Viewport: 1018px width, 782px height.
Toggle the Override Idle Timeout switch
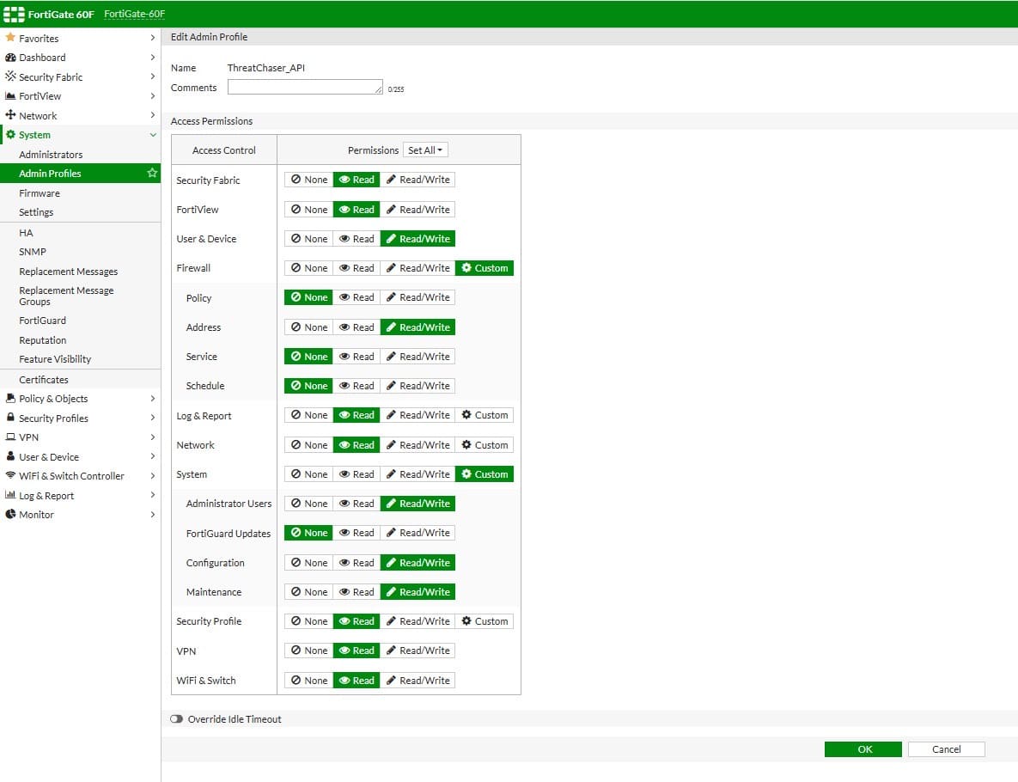tap(177, 719)
